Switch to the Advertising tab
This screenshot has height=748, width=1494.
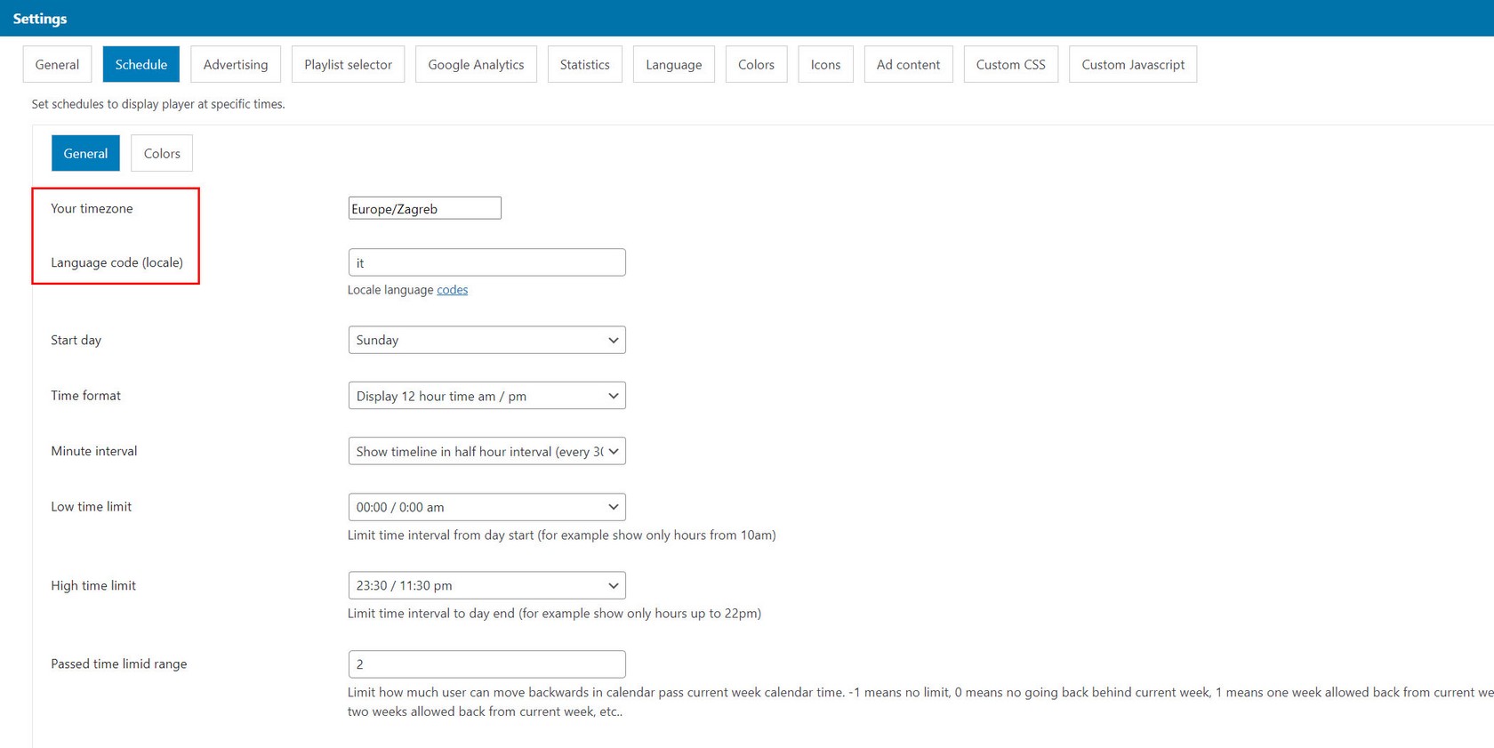pyautogui.click(x=236, y=64)
